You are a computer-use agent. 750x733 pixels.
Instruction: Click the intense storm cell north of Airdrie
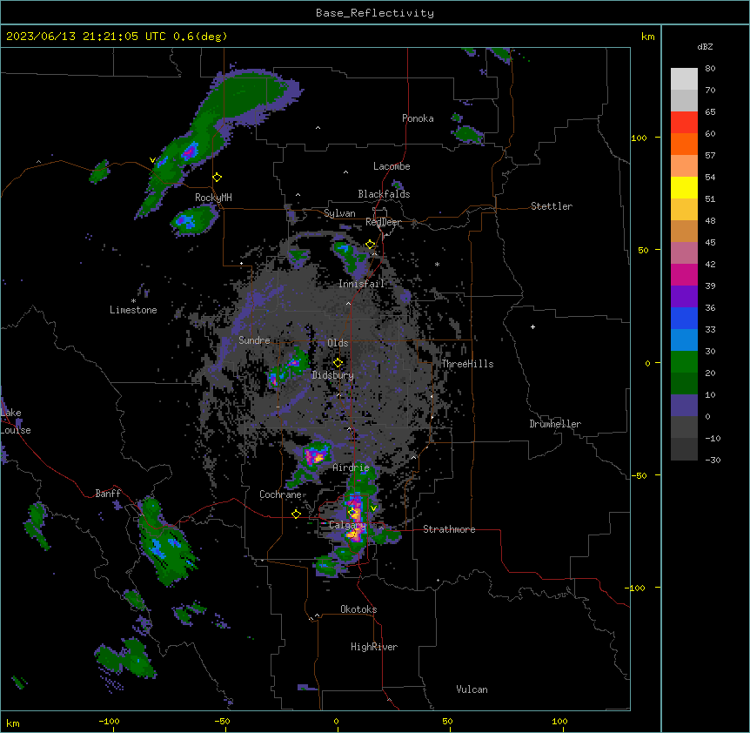click(x=315, y=454)
